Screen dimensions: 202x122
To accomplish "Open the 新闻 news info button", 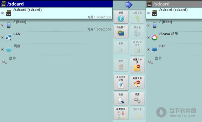I will (x=121, y=17).
